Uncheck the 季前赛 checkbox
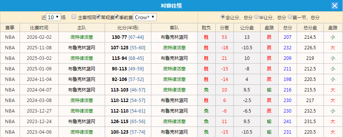The height and width of the screenshot is (137, 343). (117, 17)
